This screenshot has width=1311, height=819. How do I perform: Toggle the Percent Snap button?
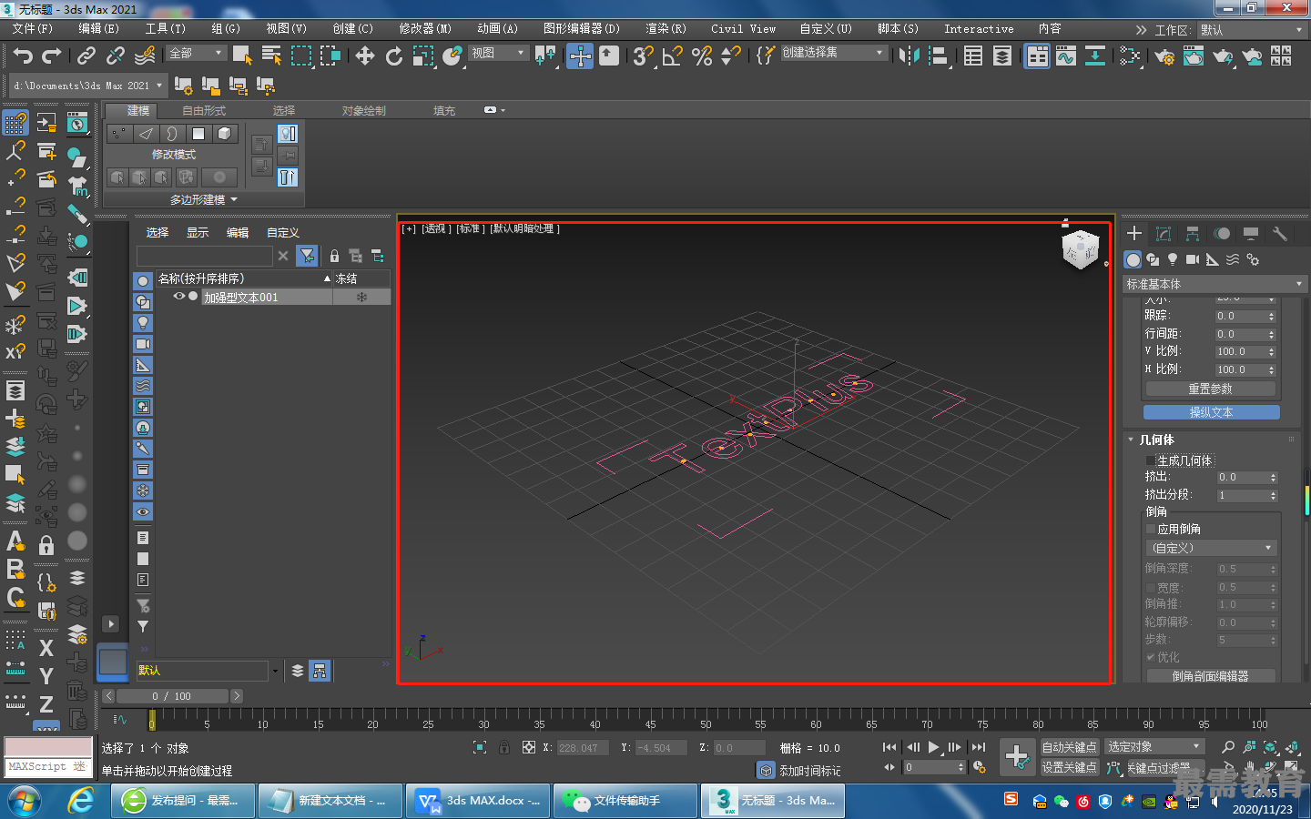(701, 56)
